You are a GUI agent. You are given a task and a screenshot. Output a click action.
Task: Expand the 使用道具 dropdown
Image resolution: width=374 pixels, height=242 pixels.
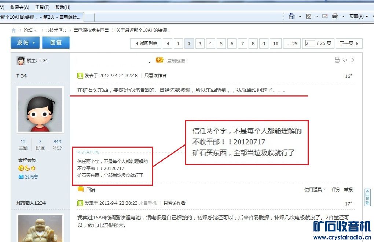coord(315,189)
